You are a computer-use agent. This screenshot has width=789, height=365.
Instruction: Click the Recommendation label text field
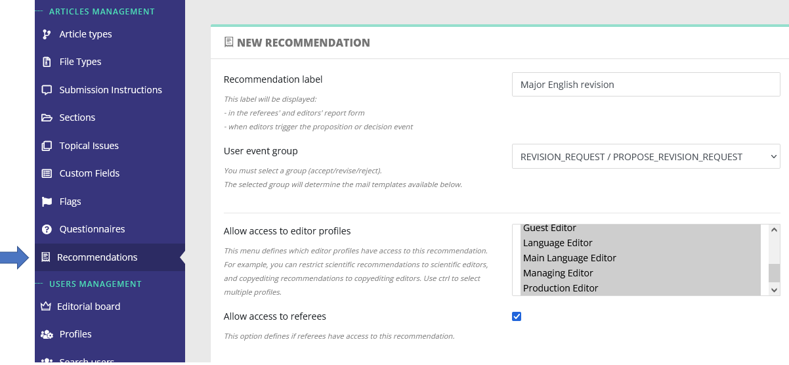pos(646,85)
